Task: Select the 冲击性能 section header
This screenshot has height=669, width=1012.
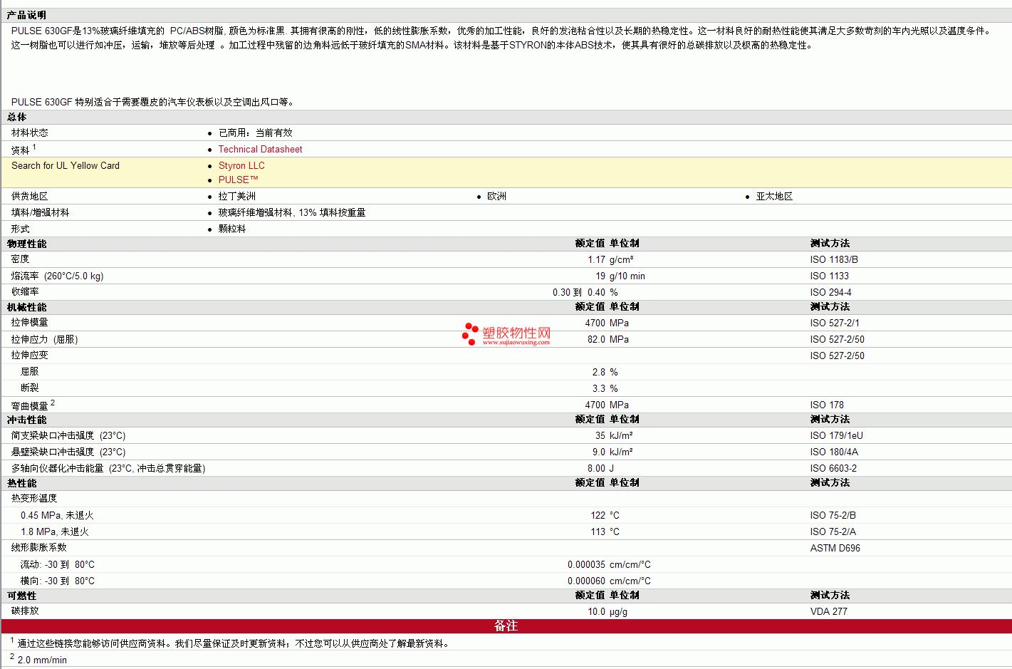Action: [x=27, y=420]
